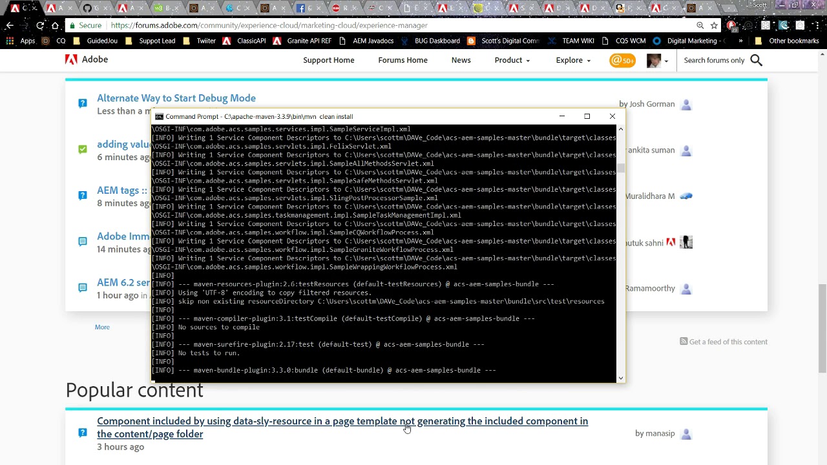Close the first Adobe browser tab

pyautogui.click(x=34, y=8)
